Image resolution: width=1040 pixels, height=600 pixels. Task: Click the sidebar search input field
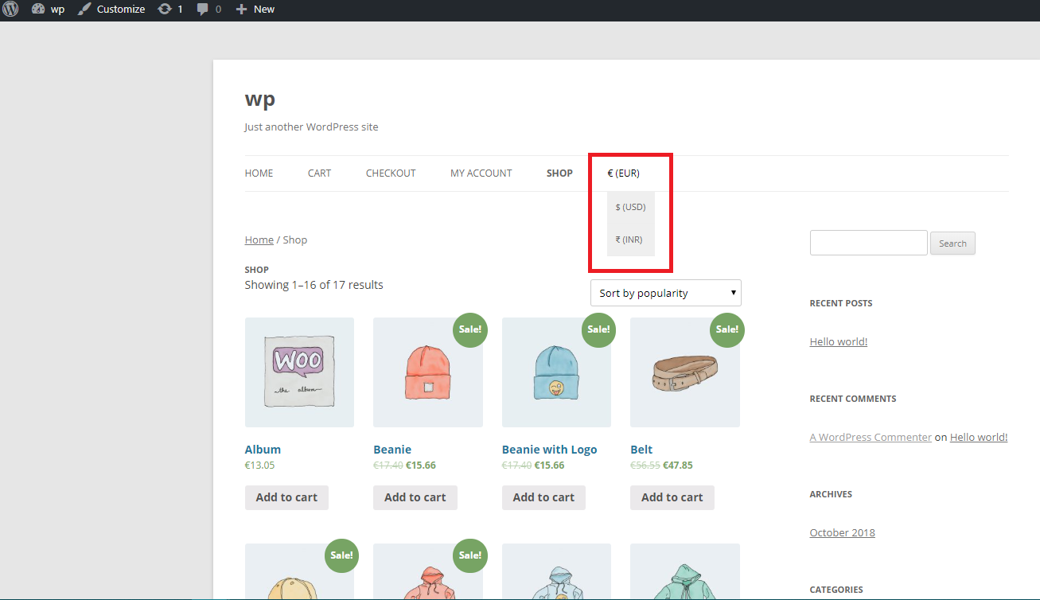[868, 243]
